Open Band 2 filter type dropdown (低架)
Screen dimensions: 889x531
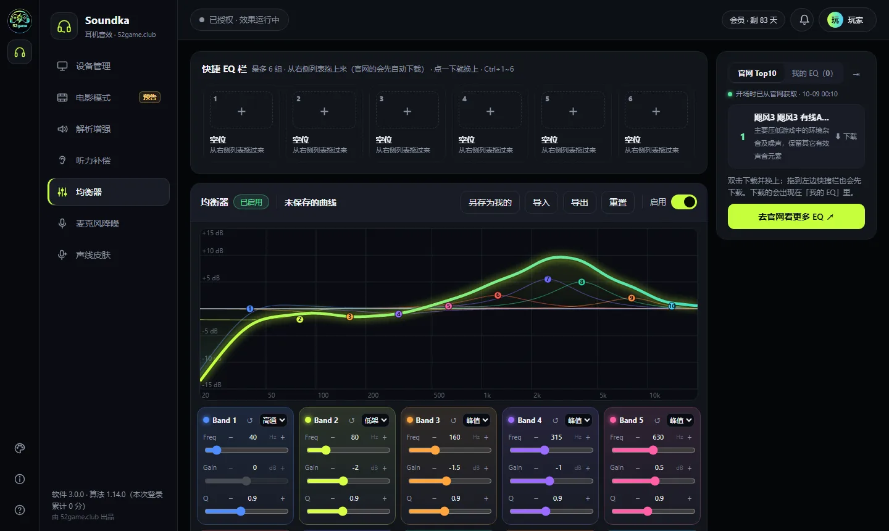click(x=375, y=420)
